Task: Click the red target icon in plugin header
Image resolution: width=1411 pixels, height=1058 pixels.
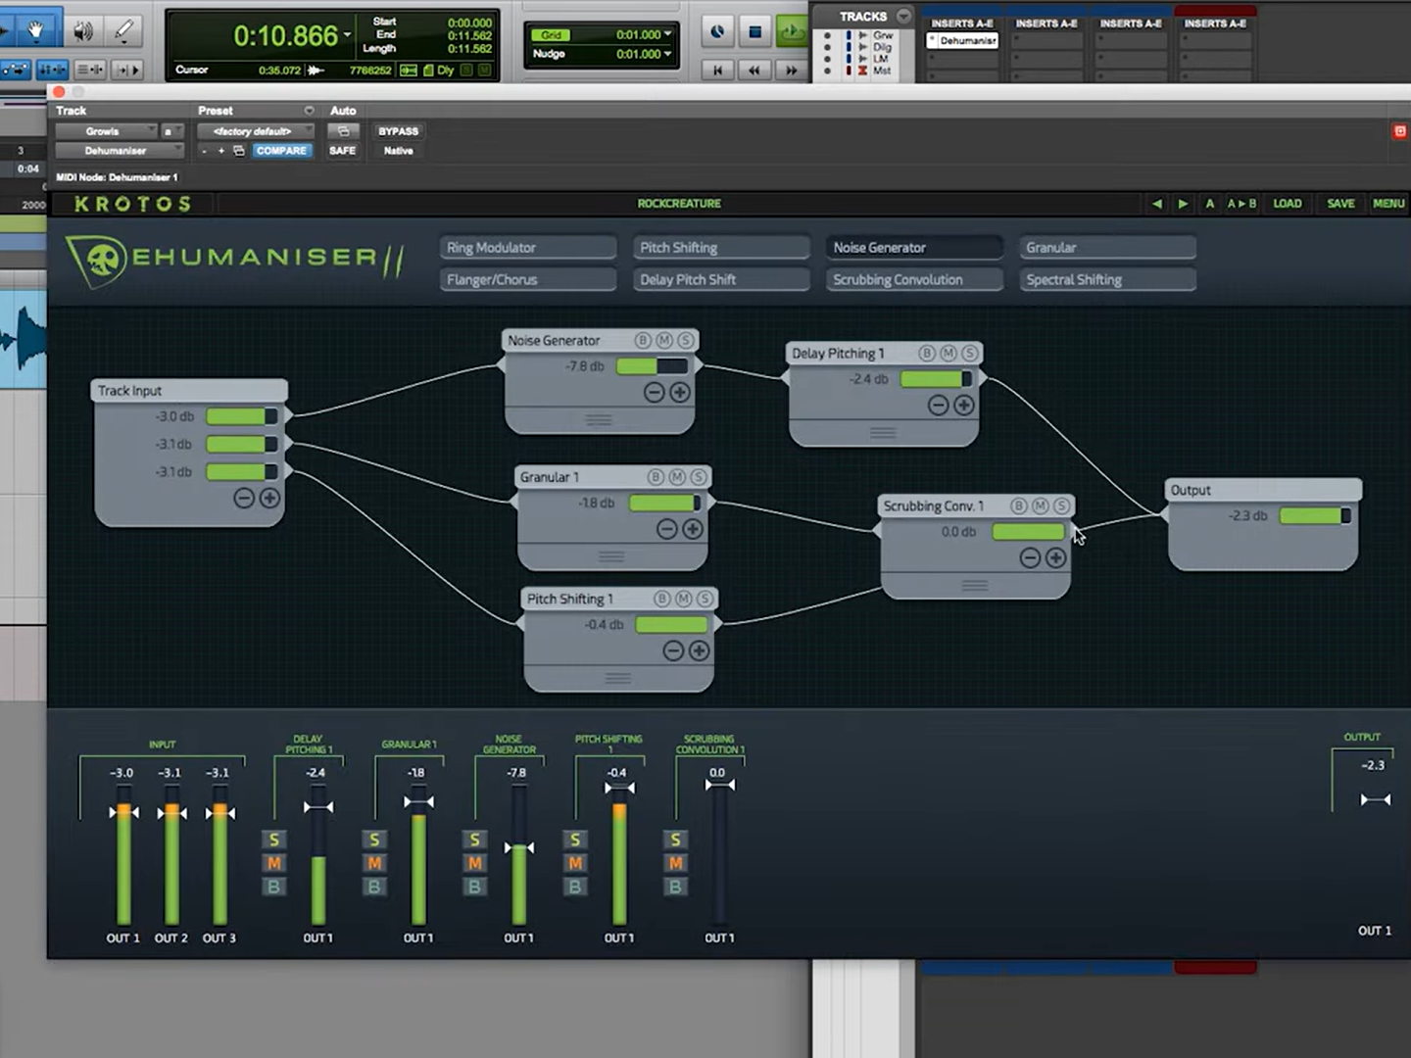Action: (x=1399, y=131)
